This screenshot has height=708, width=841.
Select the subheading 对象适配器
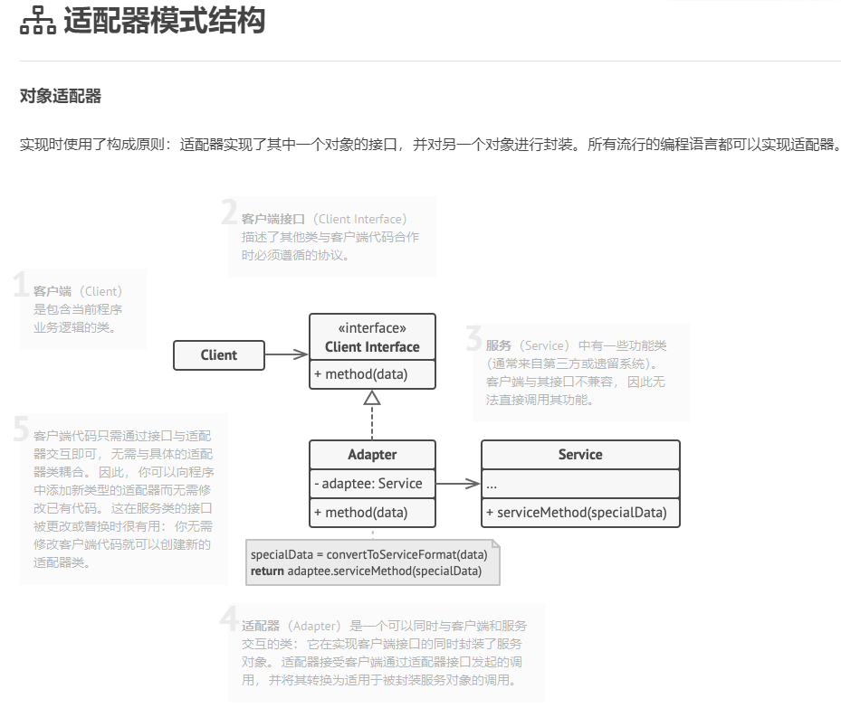pos(61,97)
